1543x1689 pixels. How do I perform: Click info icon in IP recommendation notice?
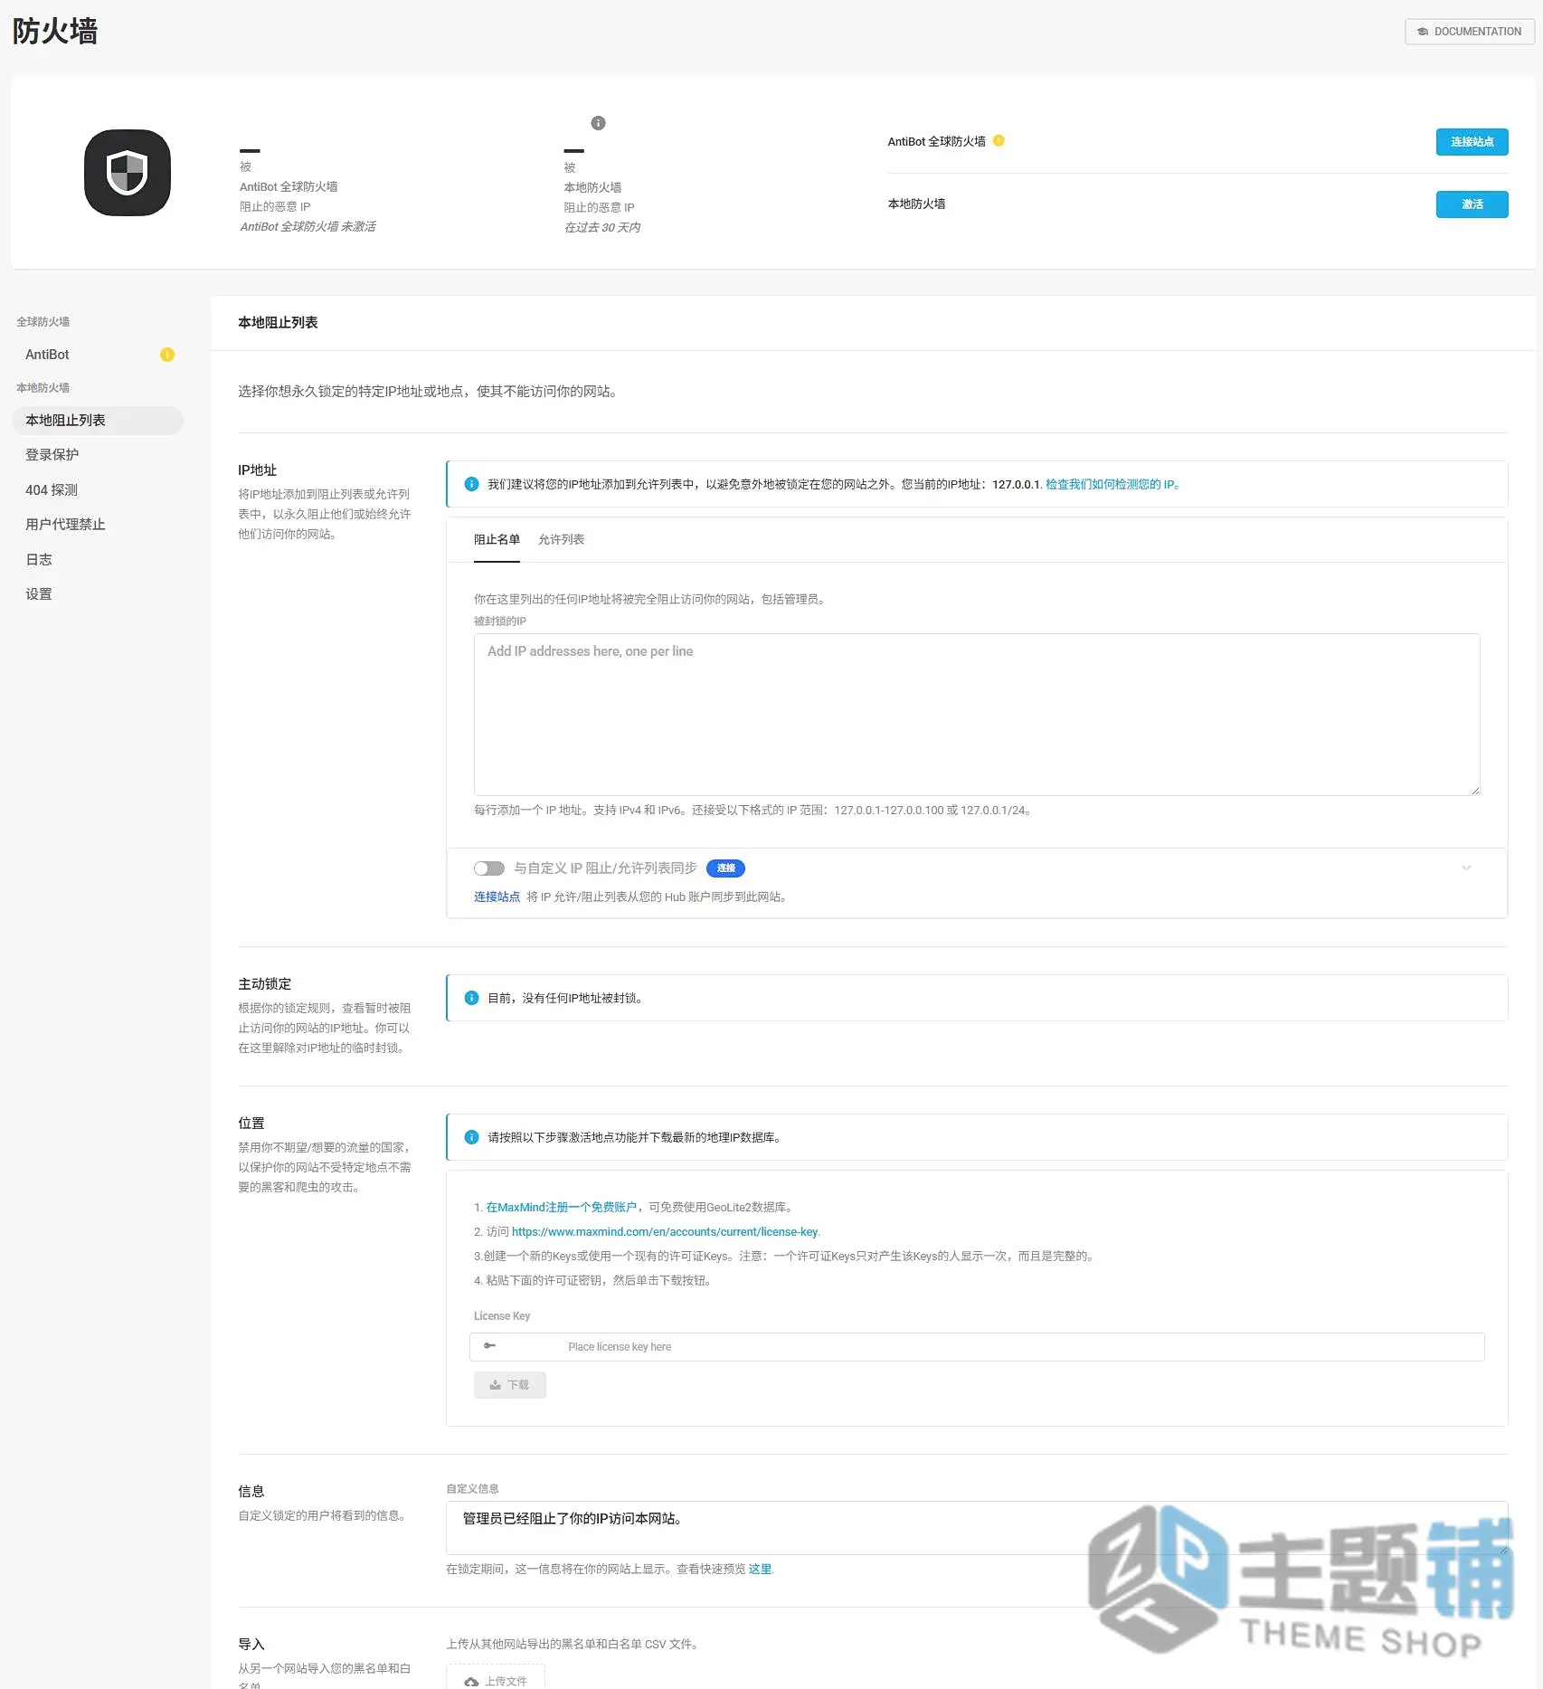(471, 484)
